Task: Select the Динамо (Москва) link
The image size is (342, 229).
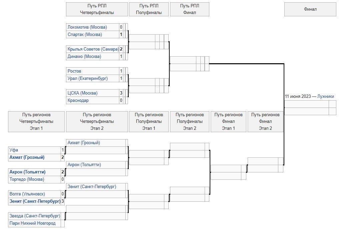Action: 84,56
